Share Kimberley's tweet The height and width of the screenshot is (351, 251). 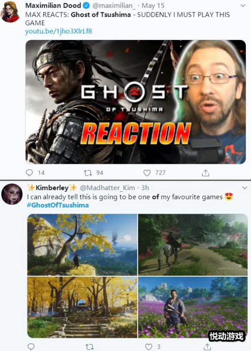(x=207, y=347)
